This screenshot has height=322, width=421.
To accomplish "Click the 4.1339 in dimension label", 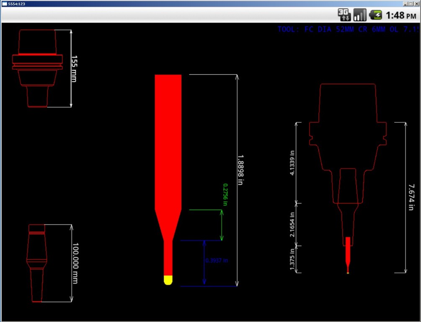I will pyautogui.click(x=292, y=163).
